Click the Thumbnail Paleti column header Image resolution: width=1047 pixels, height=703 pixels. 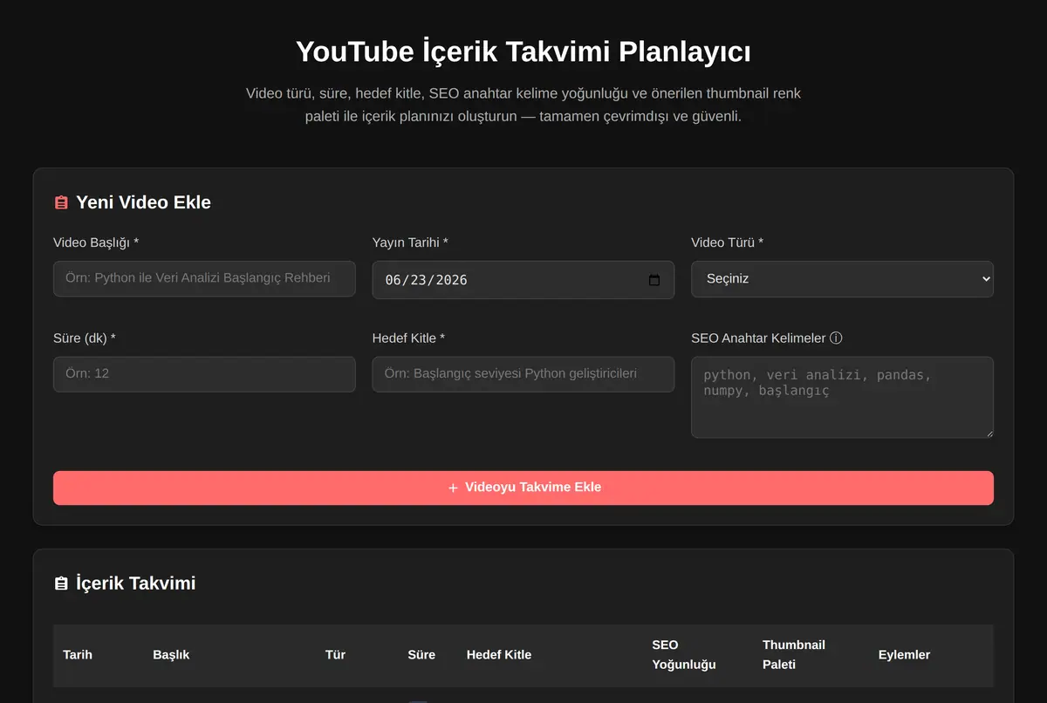tap(794, 655)
